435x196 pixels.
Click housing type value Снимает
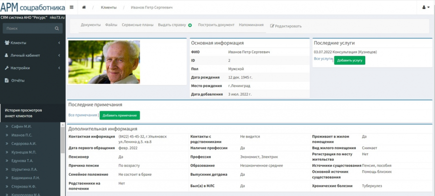(x=369, y=148)
